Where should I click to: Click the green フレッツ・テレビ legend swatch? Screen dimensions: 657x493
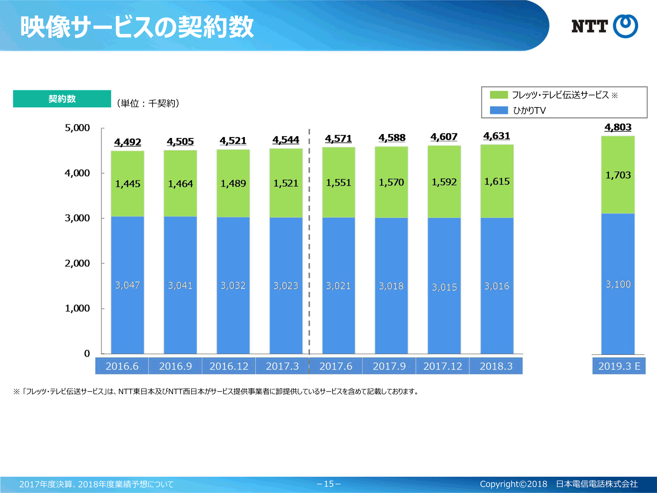[x=499, y=95]
